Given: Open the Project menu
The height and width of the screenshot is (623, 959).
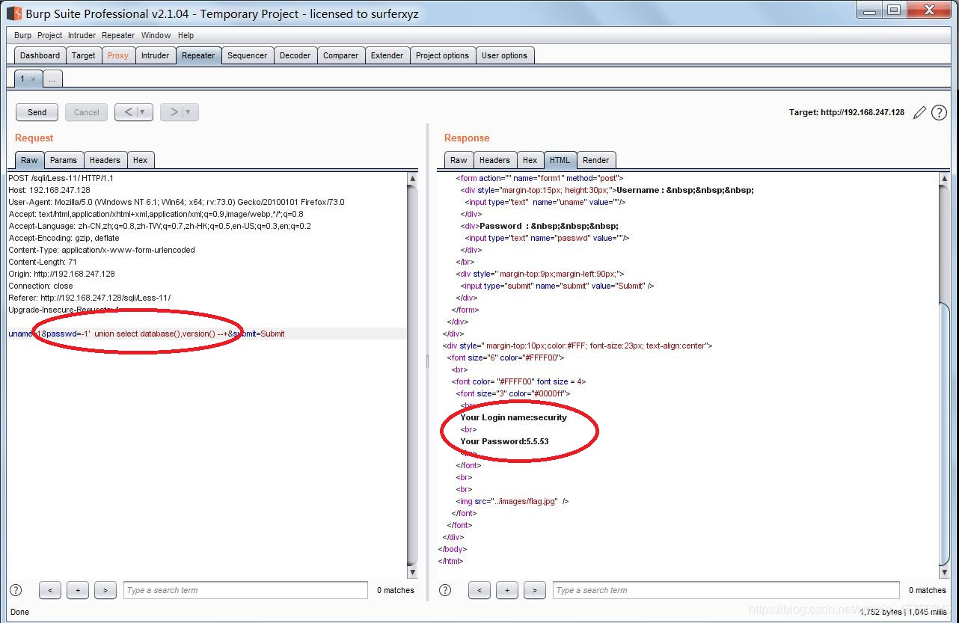Looking at the screenshot, I should click(x=50, y=35).
